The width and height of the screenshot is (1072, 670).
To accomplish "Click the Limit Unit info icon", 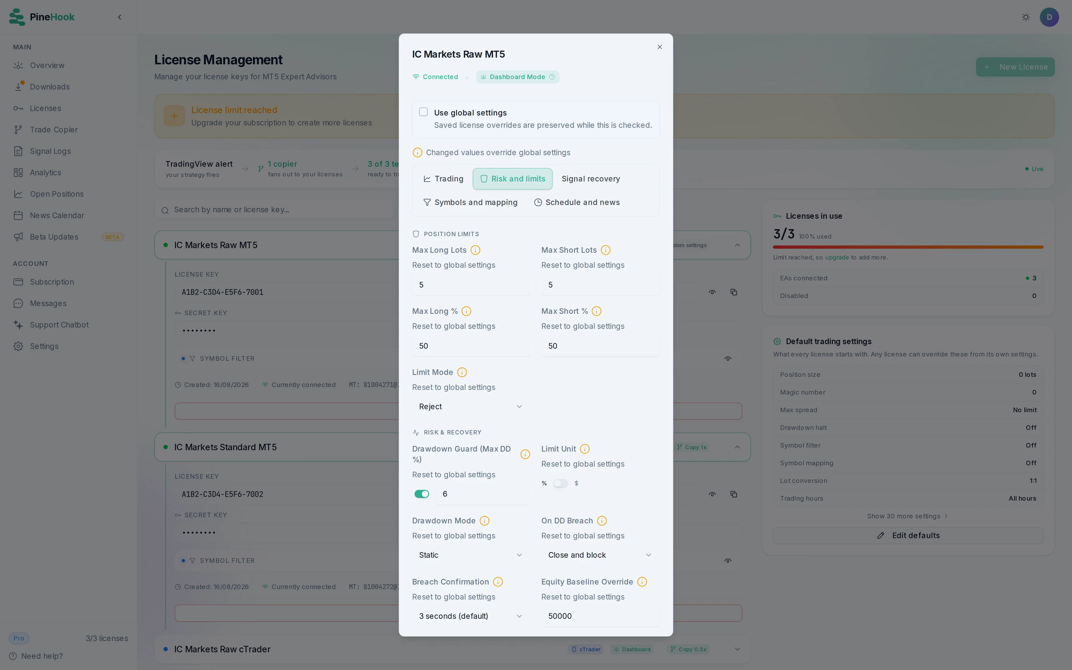I will (585, 449).
